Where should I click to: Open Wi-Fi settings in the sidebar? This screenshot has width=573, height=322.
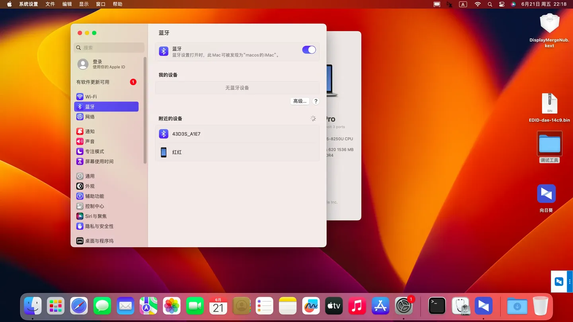tap(91, 96)
